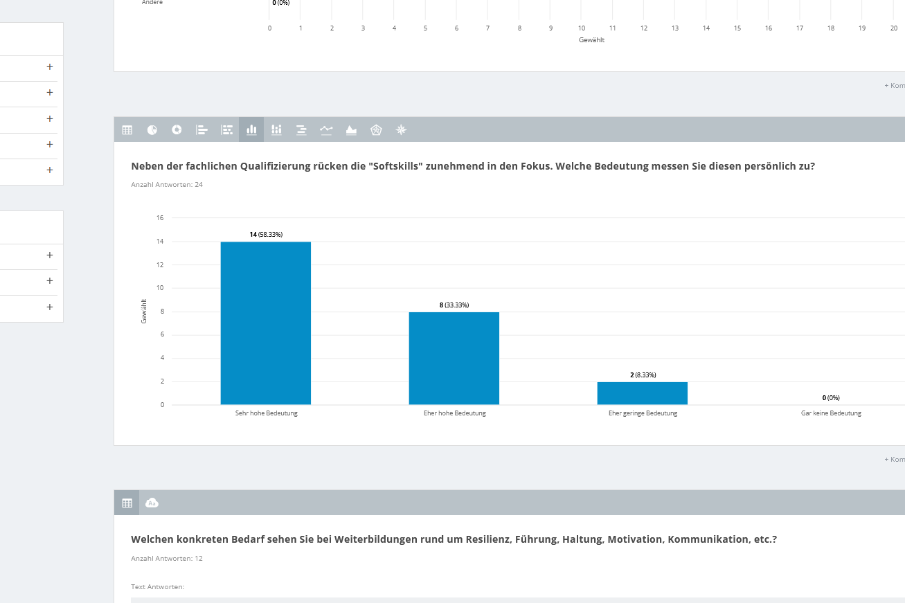Click the 'Eher hohe Bedeutung' bar

click(454, 358)
